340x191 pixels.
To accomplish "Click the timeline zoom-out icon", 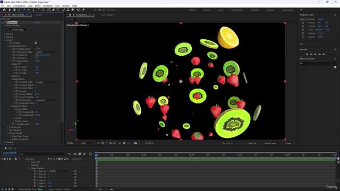I will tap(97, 189).
